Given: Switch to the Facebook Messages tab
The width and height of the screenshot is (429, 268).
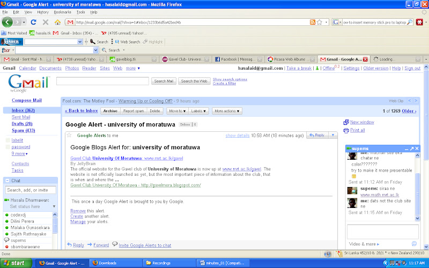Looking at the screenshot, I should tap(238, 59).
